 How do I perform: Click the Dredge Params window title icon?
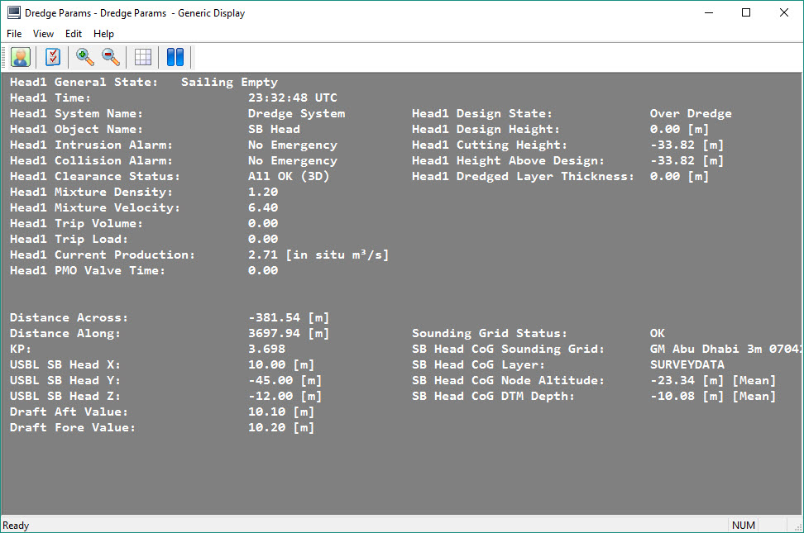click(x=14, y=12)
